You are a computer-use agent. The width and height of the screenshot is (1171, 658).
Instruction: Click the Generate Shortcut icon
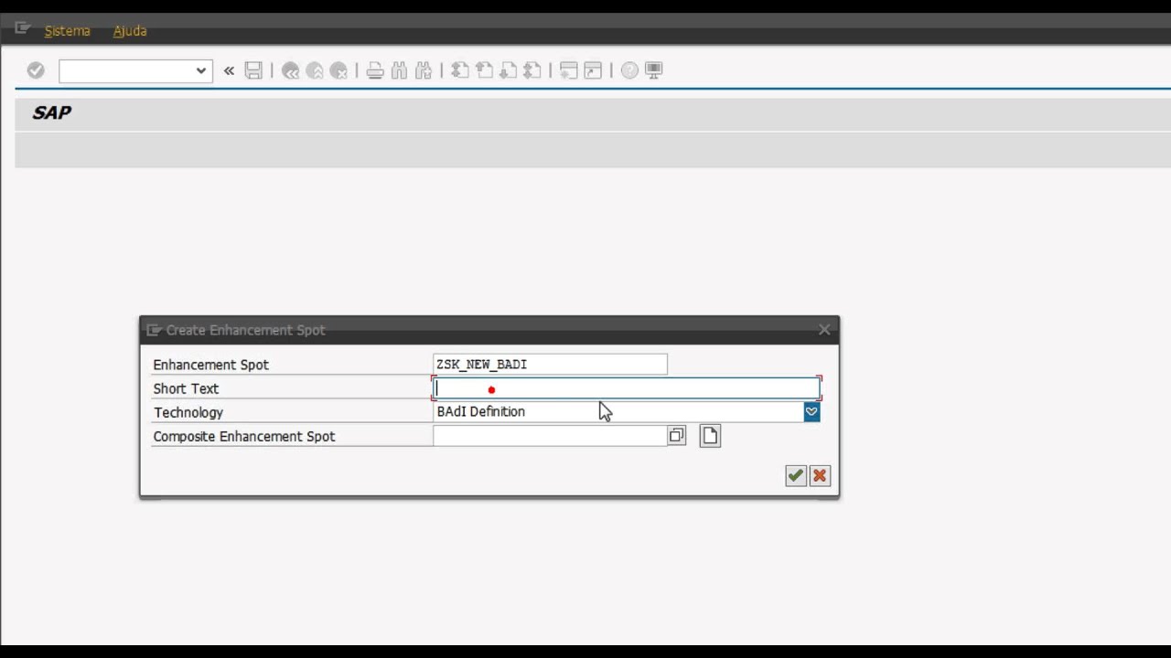pyautogui.click(x=593, y=70)
